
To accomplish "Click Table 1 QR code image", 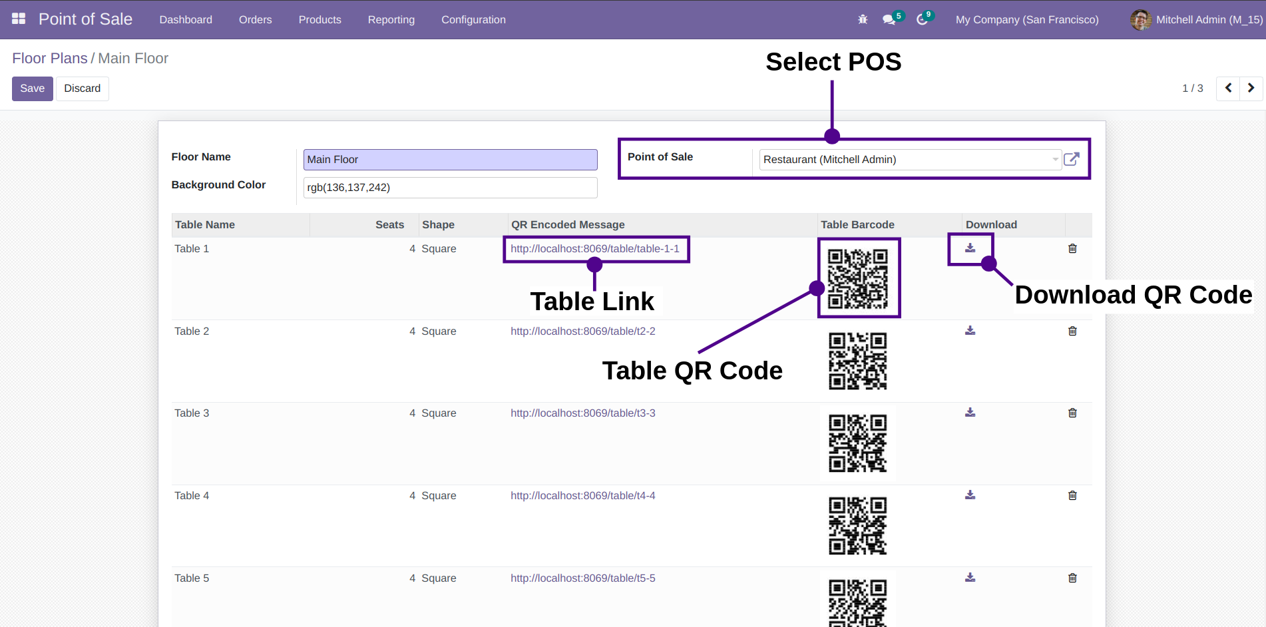I will pyautogui.click(x=858, y=278).
